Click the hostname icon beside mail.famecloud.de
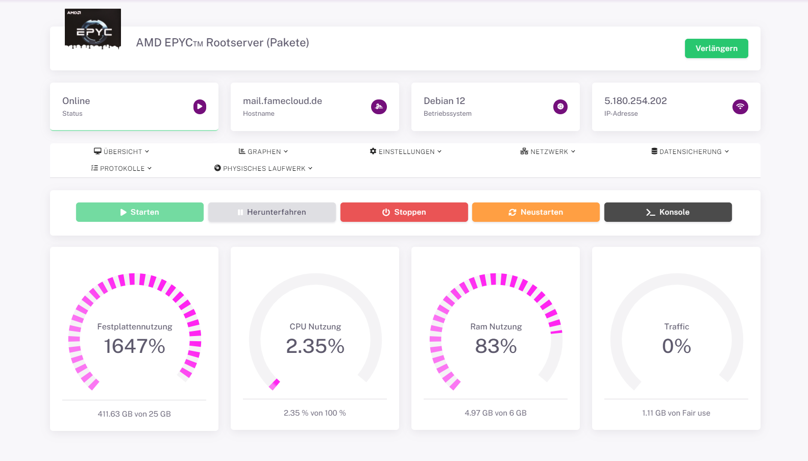This screenshot has width=808, height=461. point(379,107)
